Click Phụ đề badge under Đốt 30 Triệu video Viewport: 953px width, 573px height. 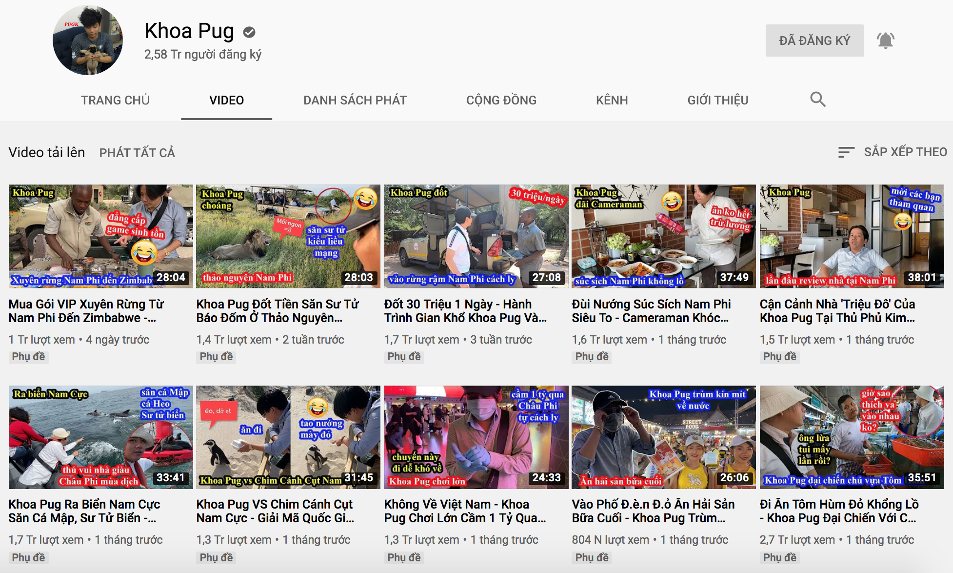[x=404, y=357]
